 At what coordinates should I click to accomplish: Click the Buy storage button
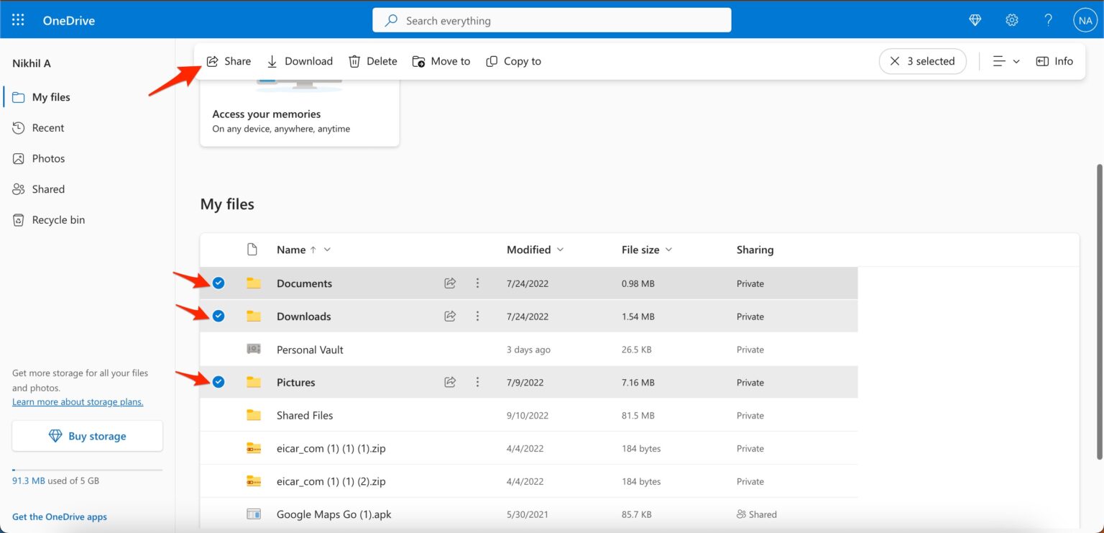coord(87,436)
